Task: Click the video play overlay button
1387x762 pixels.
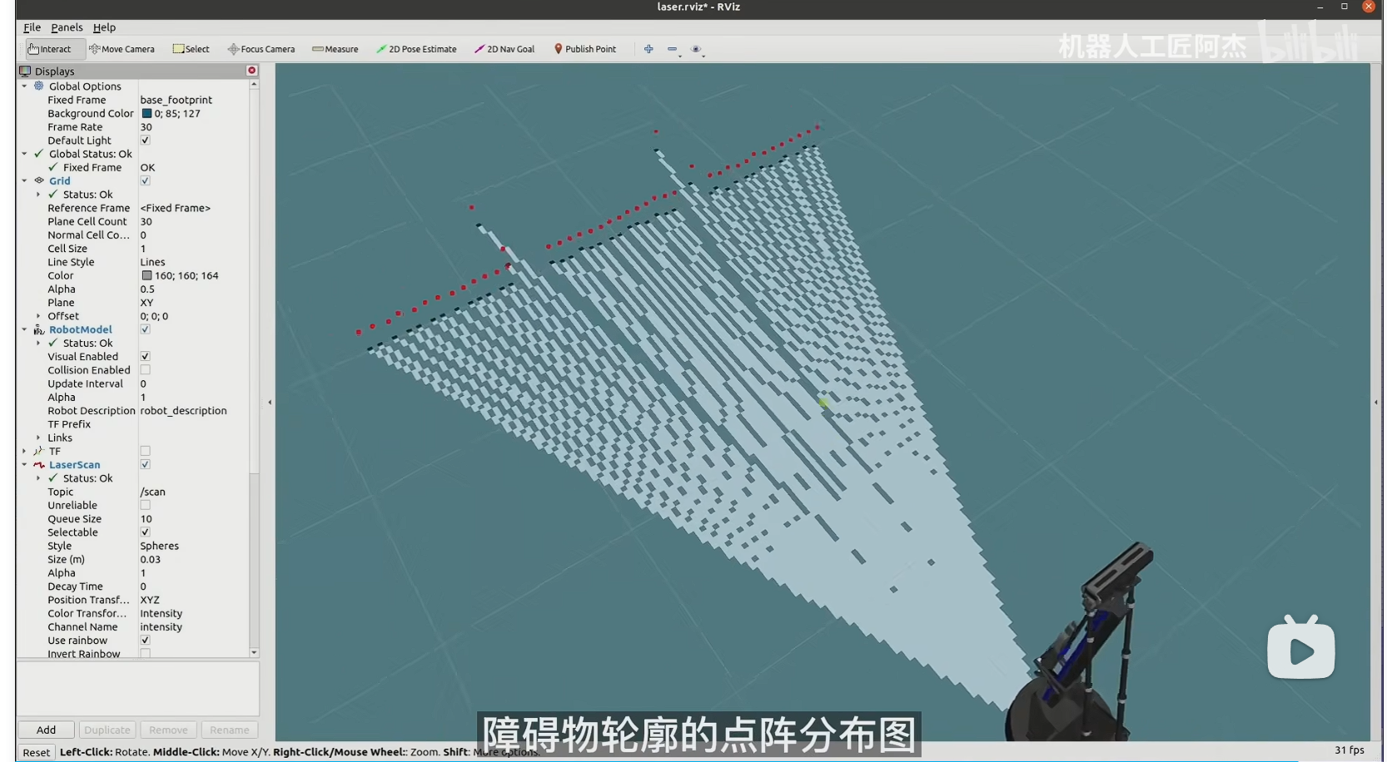Action: pyautogui.click(x=1300, y=649)
